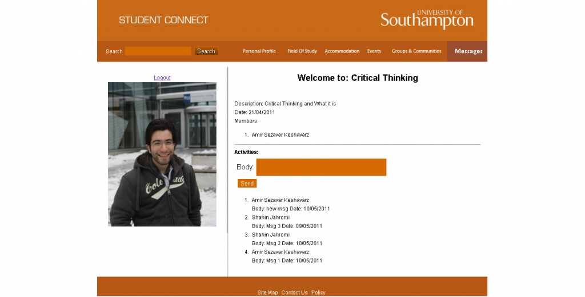Viewport: 585px width, 297px height.
Task: Select Amir Sezavar Keshavarz in Members list
Action: coord(280,135)
